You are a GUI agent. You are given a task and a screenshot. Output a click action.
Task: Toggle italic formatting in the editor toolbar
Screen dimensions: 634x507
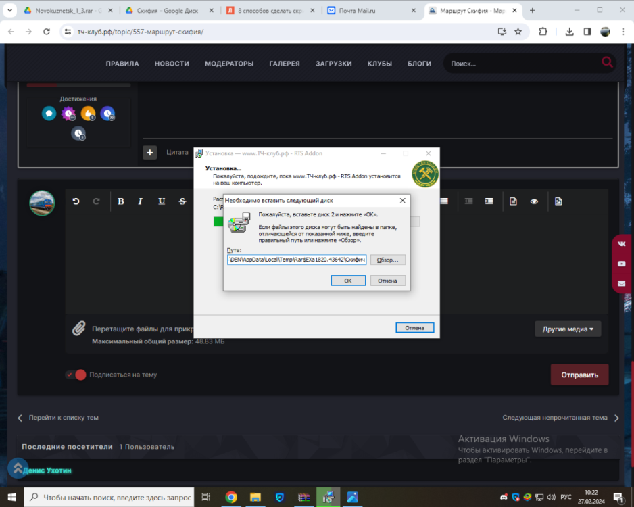click(141, 201)
